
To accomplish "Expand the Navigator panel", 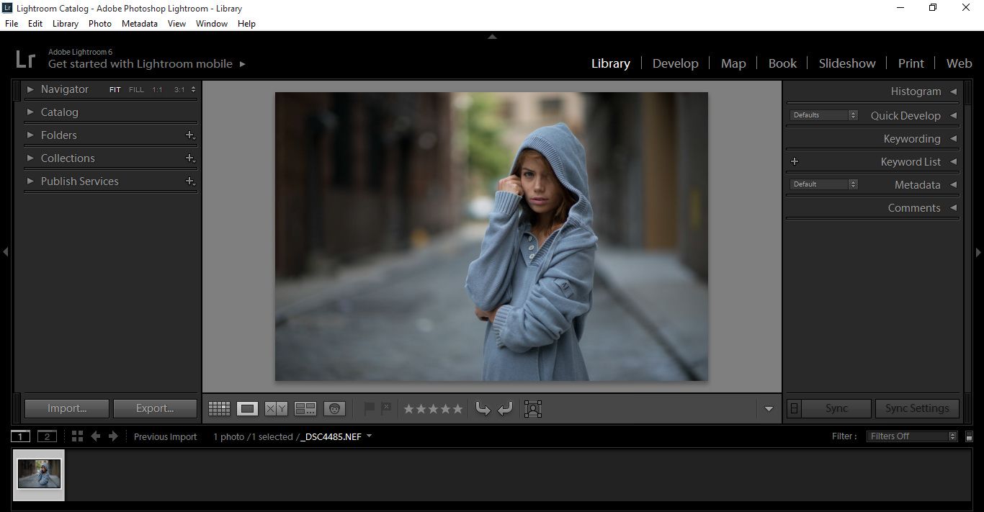I will (30, 89).
